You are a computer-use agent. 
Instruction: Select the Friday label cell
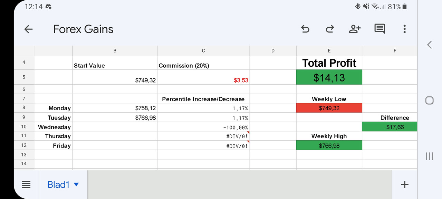[53, 145]
